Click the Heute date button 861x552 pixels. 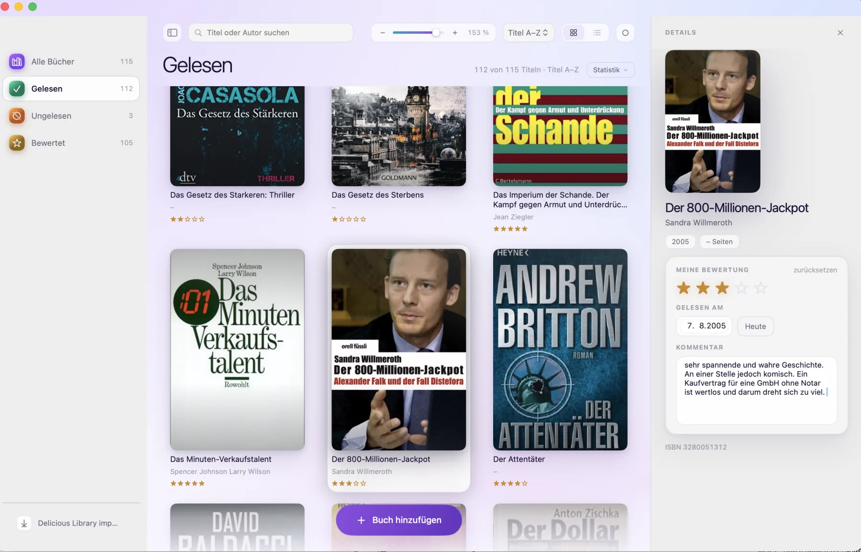(x=755, y=326)
